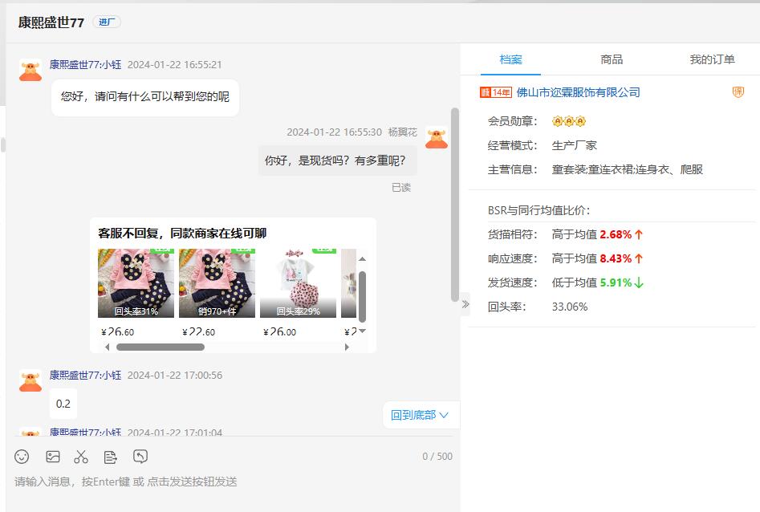Select the 档案 tab
The image size is (760, 512).
tap(510, 59)
